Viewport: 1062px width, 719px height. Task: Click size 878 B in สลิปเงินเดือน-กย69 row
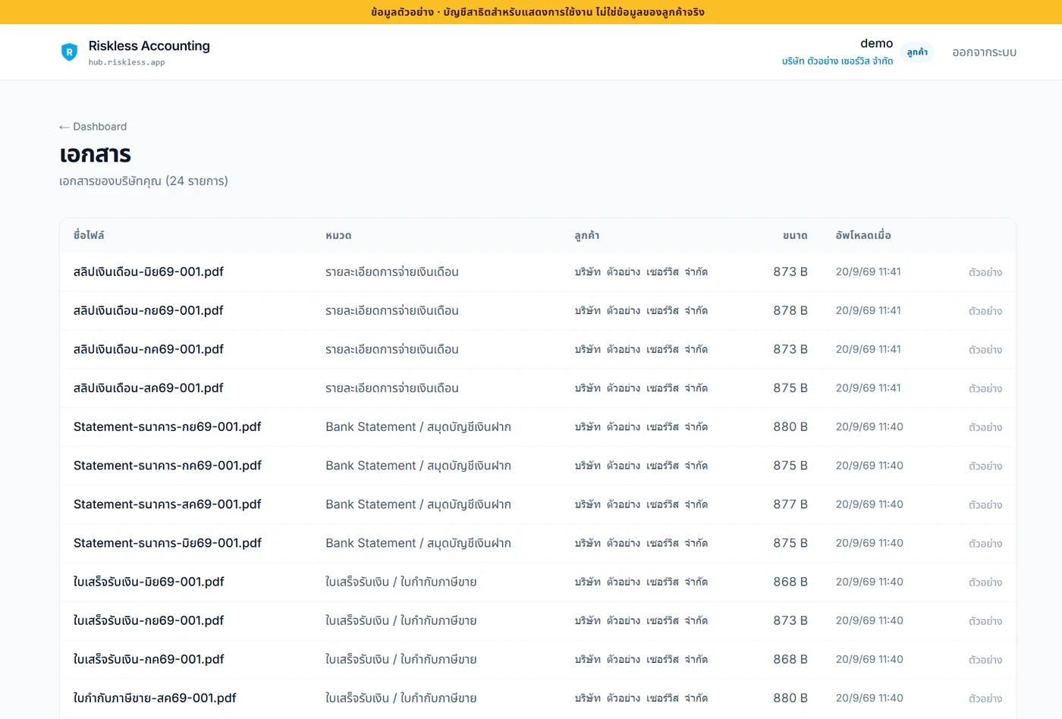790,310
